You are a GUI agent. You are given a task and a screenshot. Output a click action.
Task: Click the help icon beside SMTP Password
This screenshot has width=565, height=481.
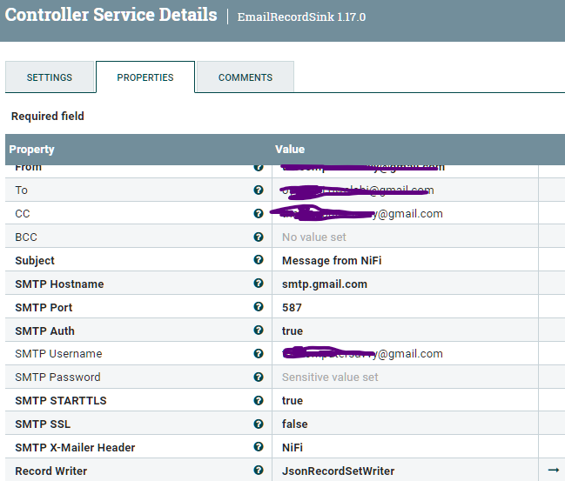pos(259,377)
